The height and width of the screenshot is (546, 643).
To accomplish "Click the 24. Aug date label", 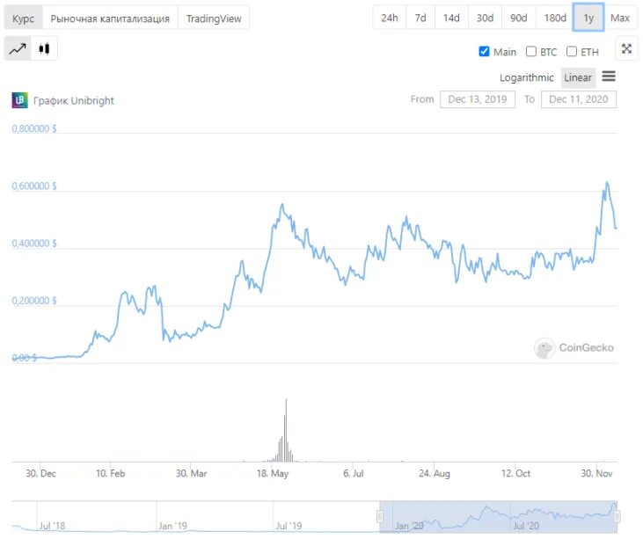I will tap(435, 473).
